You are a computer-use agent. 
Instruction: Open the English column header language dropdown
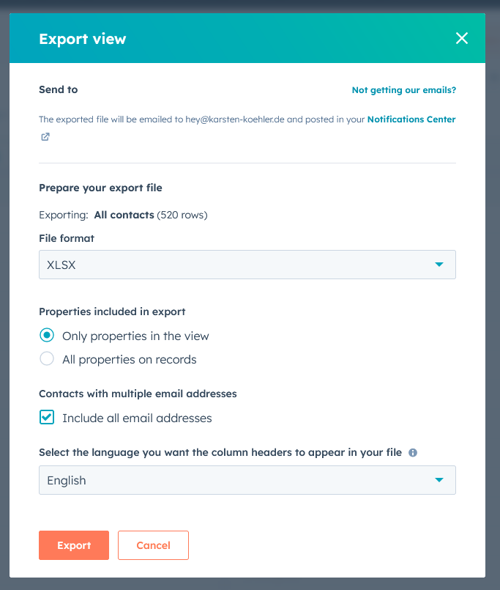tap(247, 480)
